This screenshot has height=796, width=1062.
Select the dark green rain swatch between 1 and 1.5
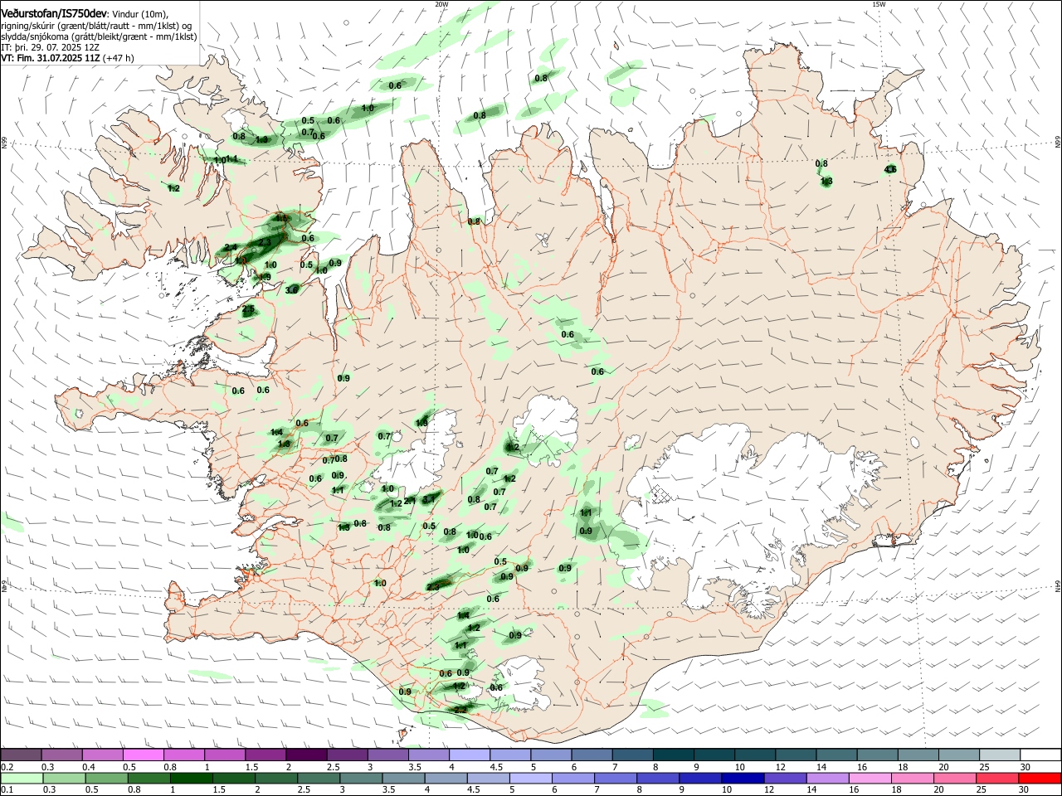[x=191, y=778]
